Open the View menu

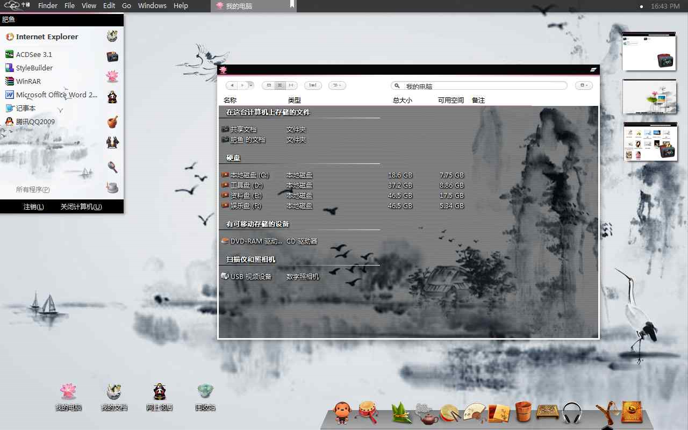point(89,5)
